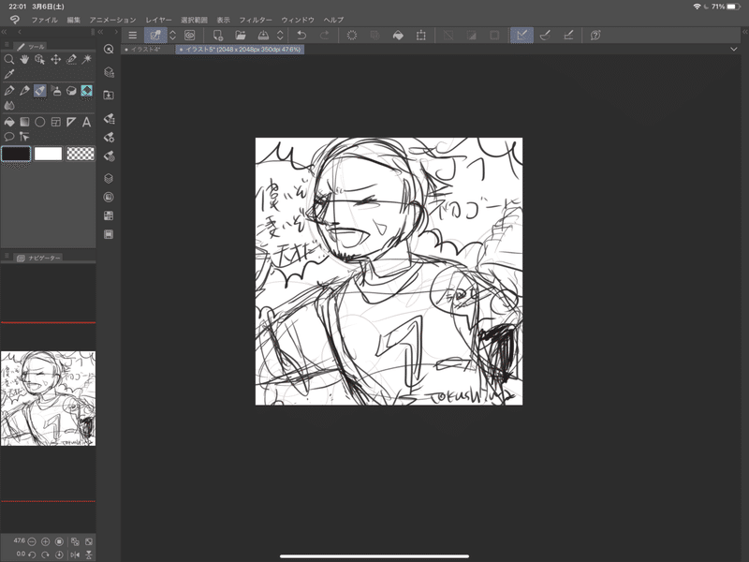
Task: Select the Decoration tool
Action: 71,90
